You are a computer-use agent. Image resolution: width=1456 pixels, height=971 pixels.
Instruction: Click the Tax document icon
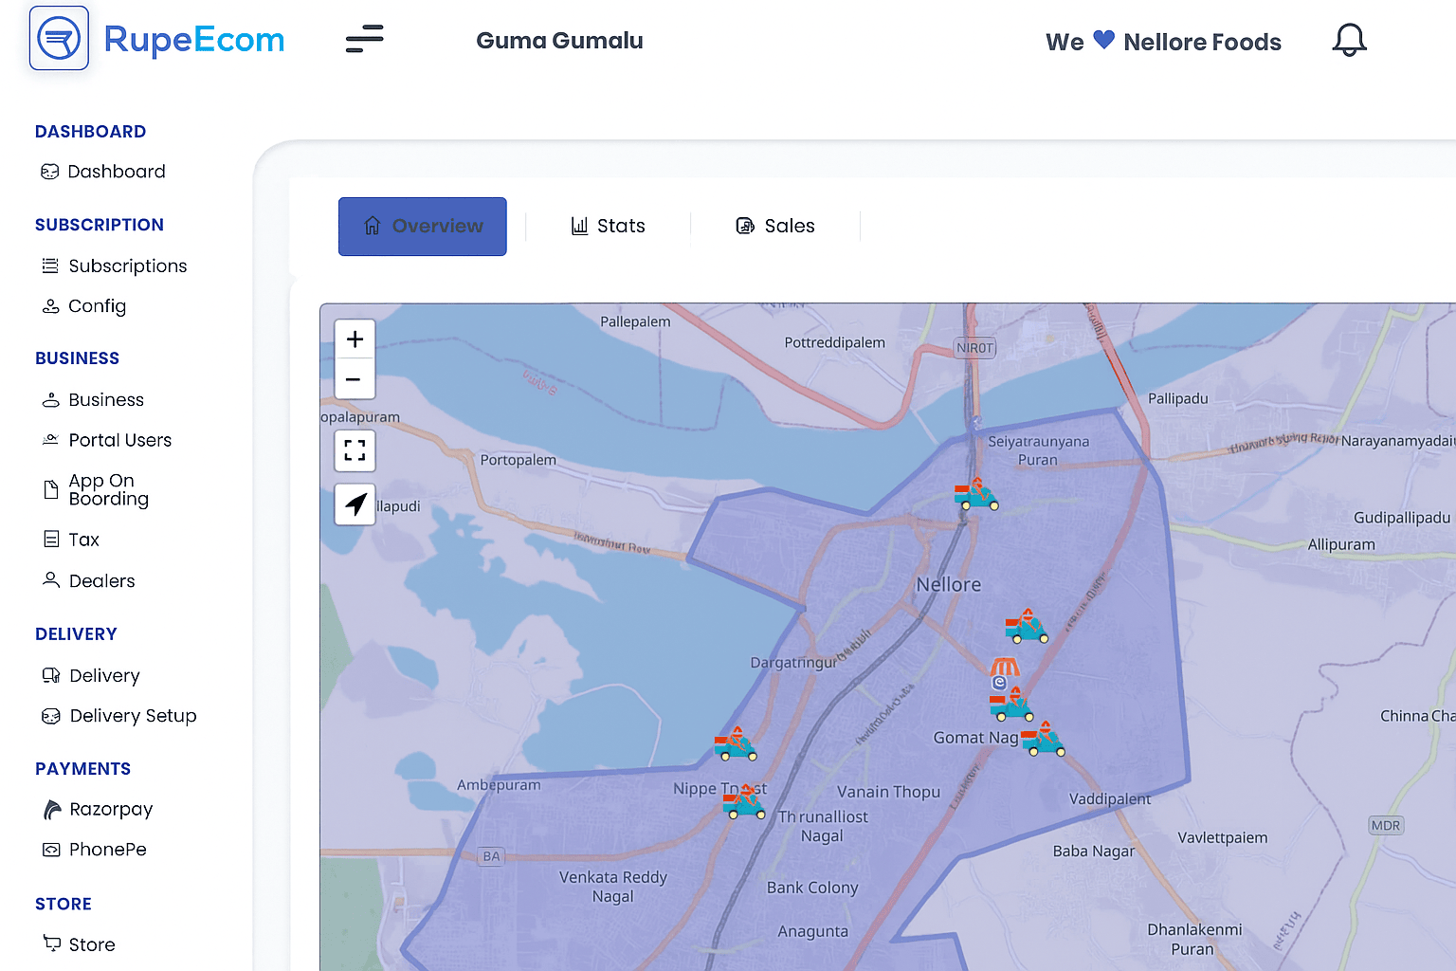point(50,539)
